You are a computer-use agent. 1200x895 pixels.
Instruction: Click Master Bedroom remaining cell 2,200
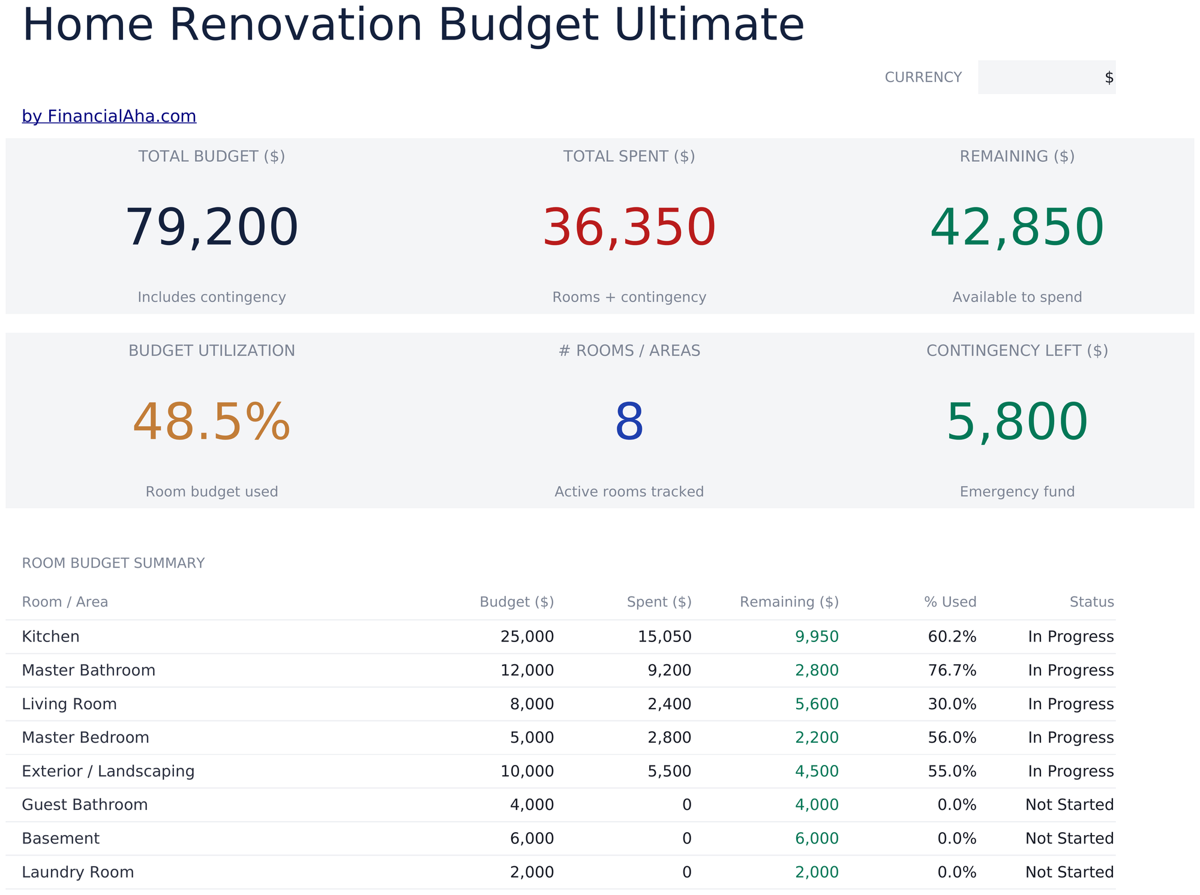tap(817, 737)
